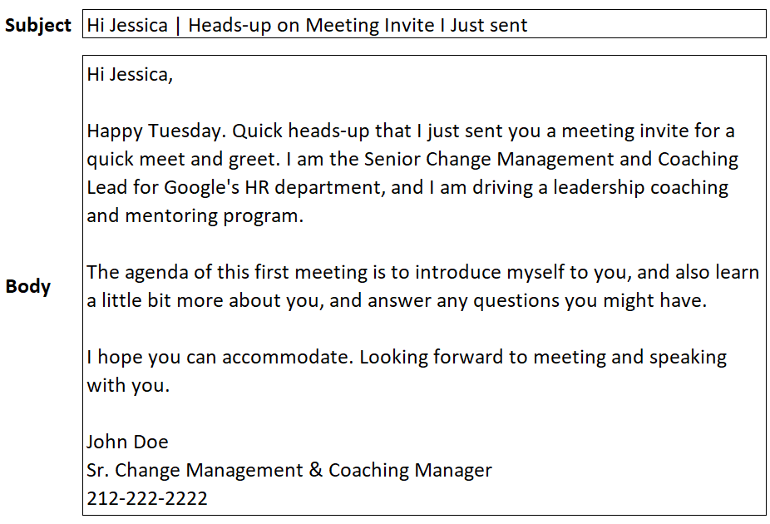770x524 pixels.
Task: Click the 'Hi Jessica,' greeting line
Action: [x=130, y=75]
